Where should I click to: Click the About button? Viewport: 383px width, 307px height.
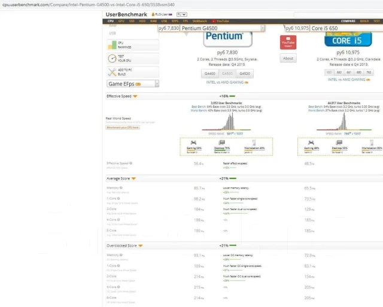(x=288, y=59)
